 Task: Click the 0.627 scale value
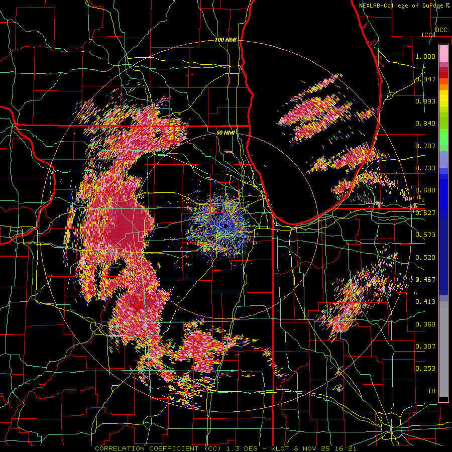click(425, 213)
